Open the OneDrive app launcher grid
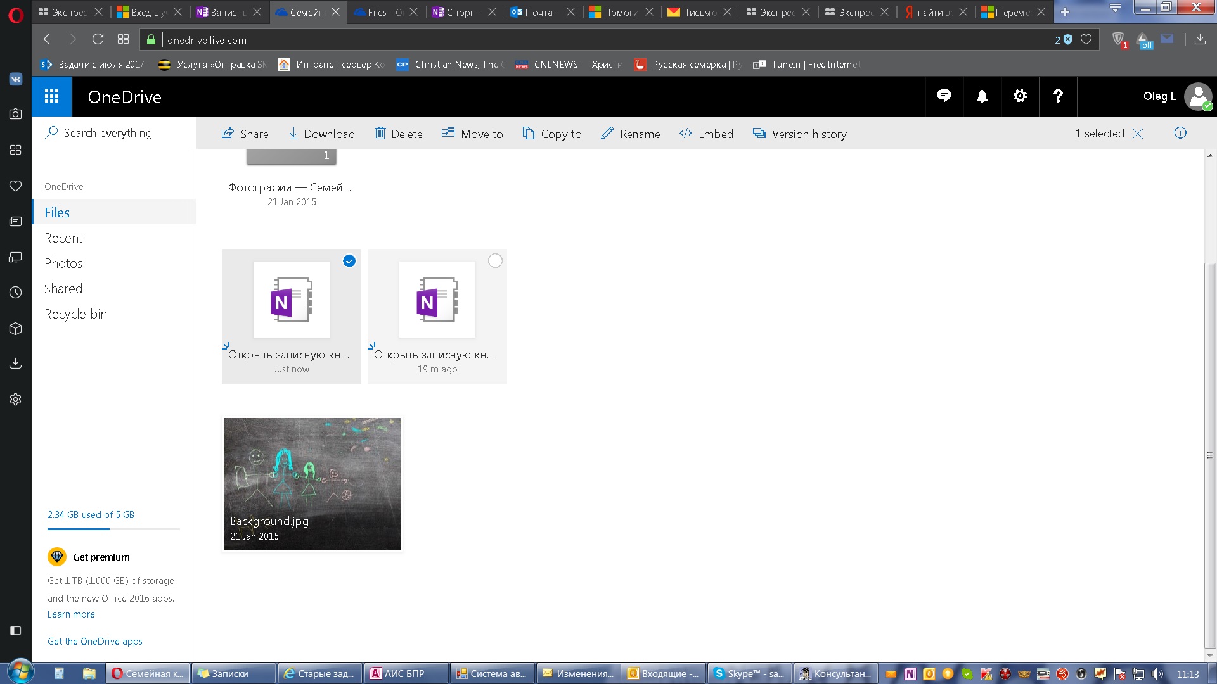 [x=52, y=96]
